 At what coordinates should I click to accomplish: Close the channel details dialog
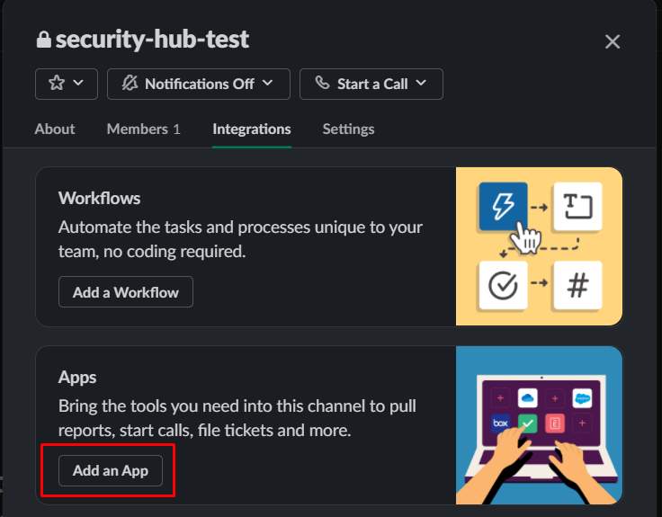[613, 41]
